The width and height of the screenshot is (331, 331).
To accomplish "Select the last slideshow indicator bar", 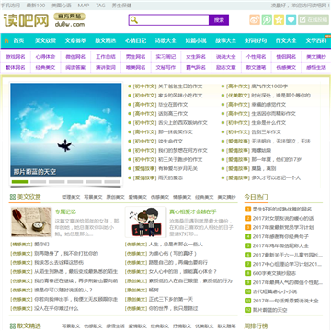I will tap(112, 182).
